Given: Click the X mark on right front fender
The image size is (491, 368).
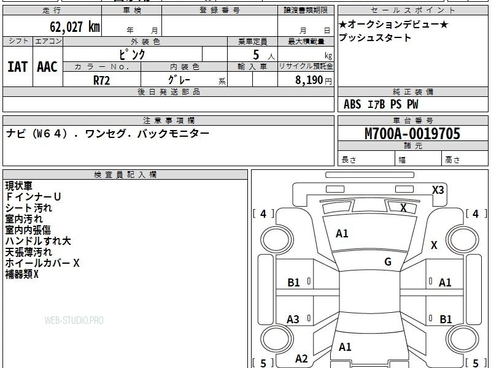Looking at the screenshot, I should click(434, 245).
